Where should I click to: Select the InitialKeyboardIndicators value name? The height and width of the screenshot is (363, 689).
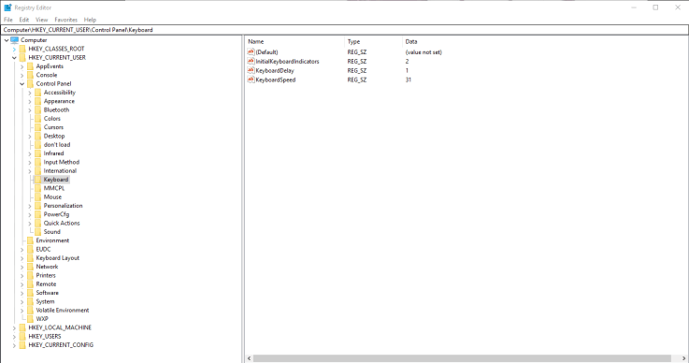[287, 61]
